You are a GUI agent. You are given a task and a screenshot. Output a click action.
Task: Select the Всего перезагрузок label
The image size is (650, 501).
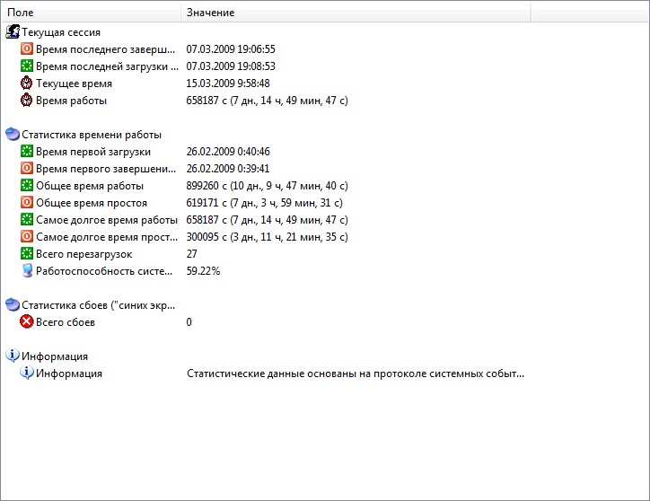[83, 254]
